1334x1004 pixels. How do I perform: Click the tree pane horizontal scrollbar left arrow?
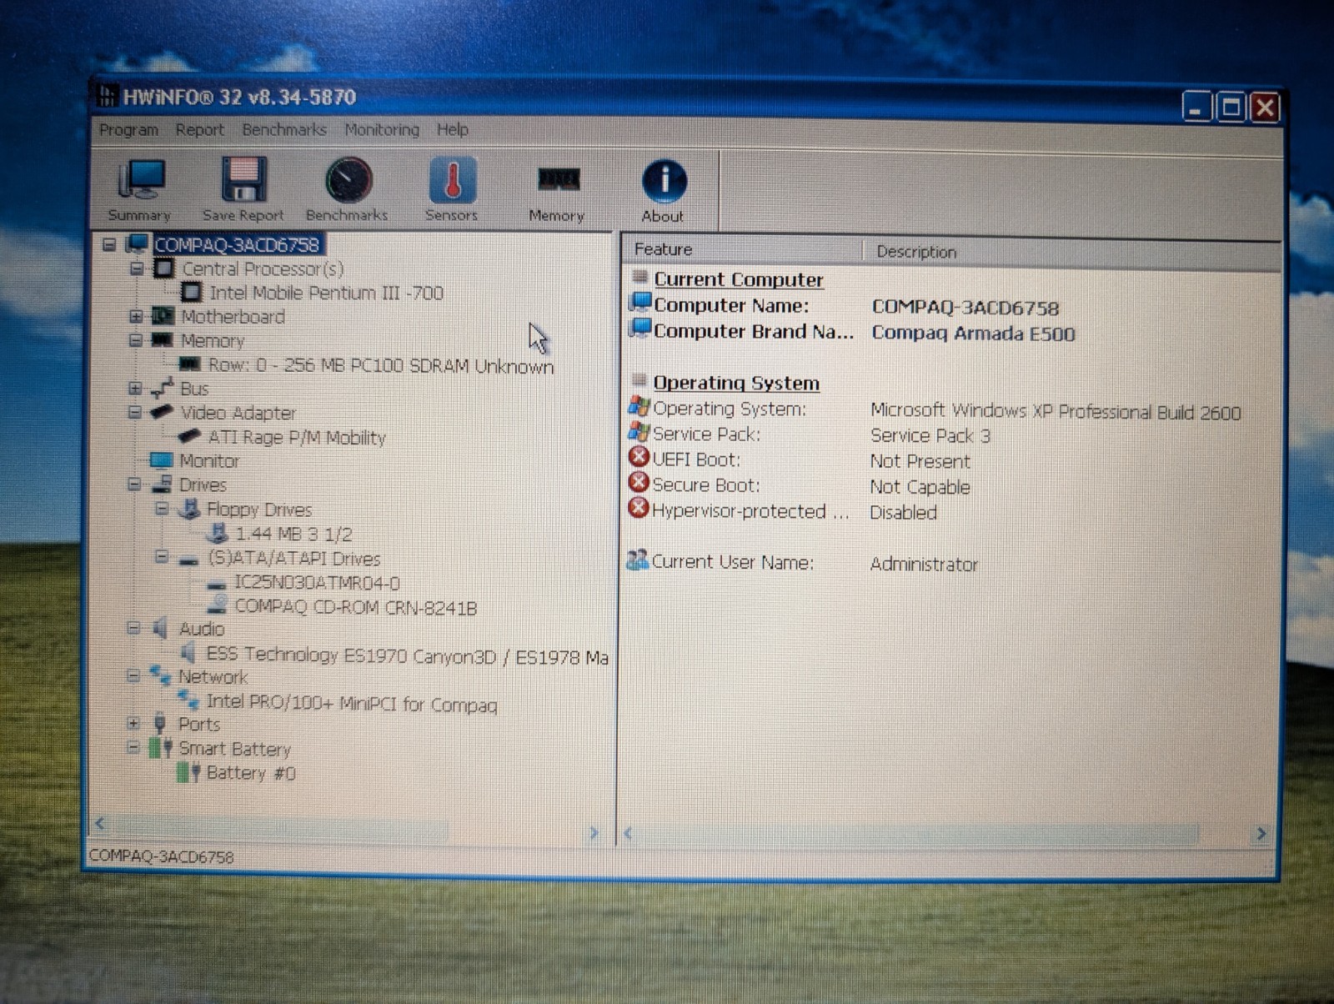tap(100, 824)
